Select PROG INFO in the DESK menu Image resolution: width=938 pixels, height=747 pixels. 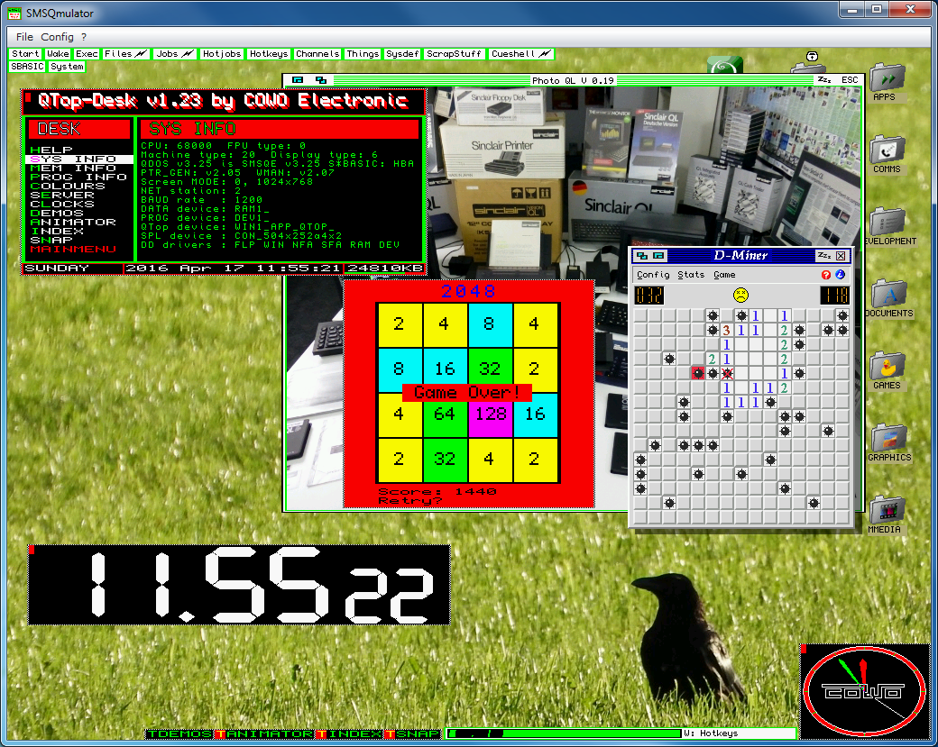click(x=79, y=177)
